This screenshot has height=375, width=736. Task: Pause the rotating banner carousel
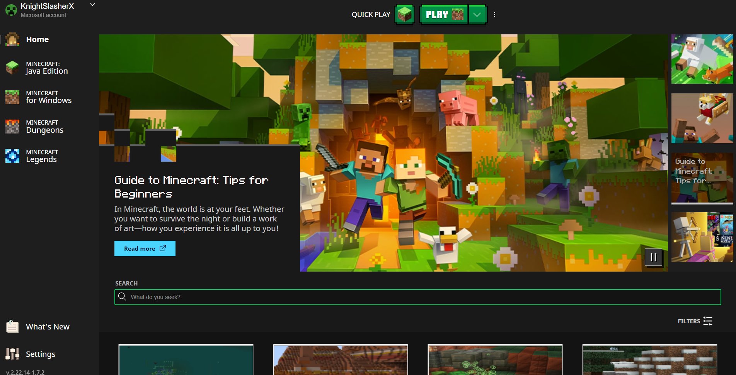654,257
